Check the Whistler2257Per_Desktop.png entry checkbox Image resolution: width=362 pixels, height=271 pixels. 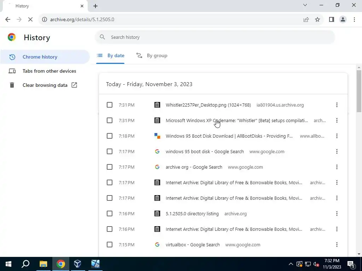(110, 105)
